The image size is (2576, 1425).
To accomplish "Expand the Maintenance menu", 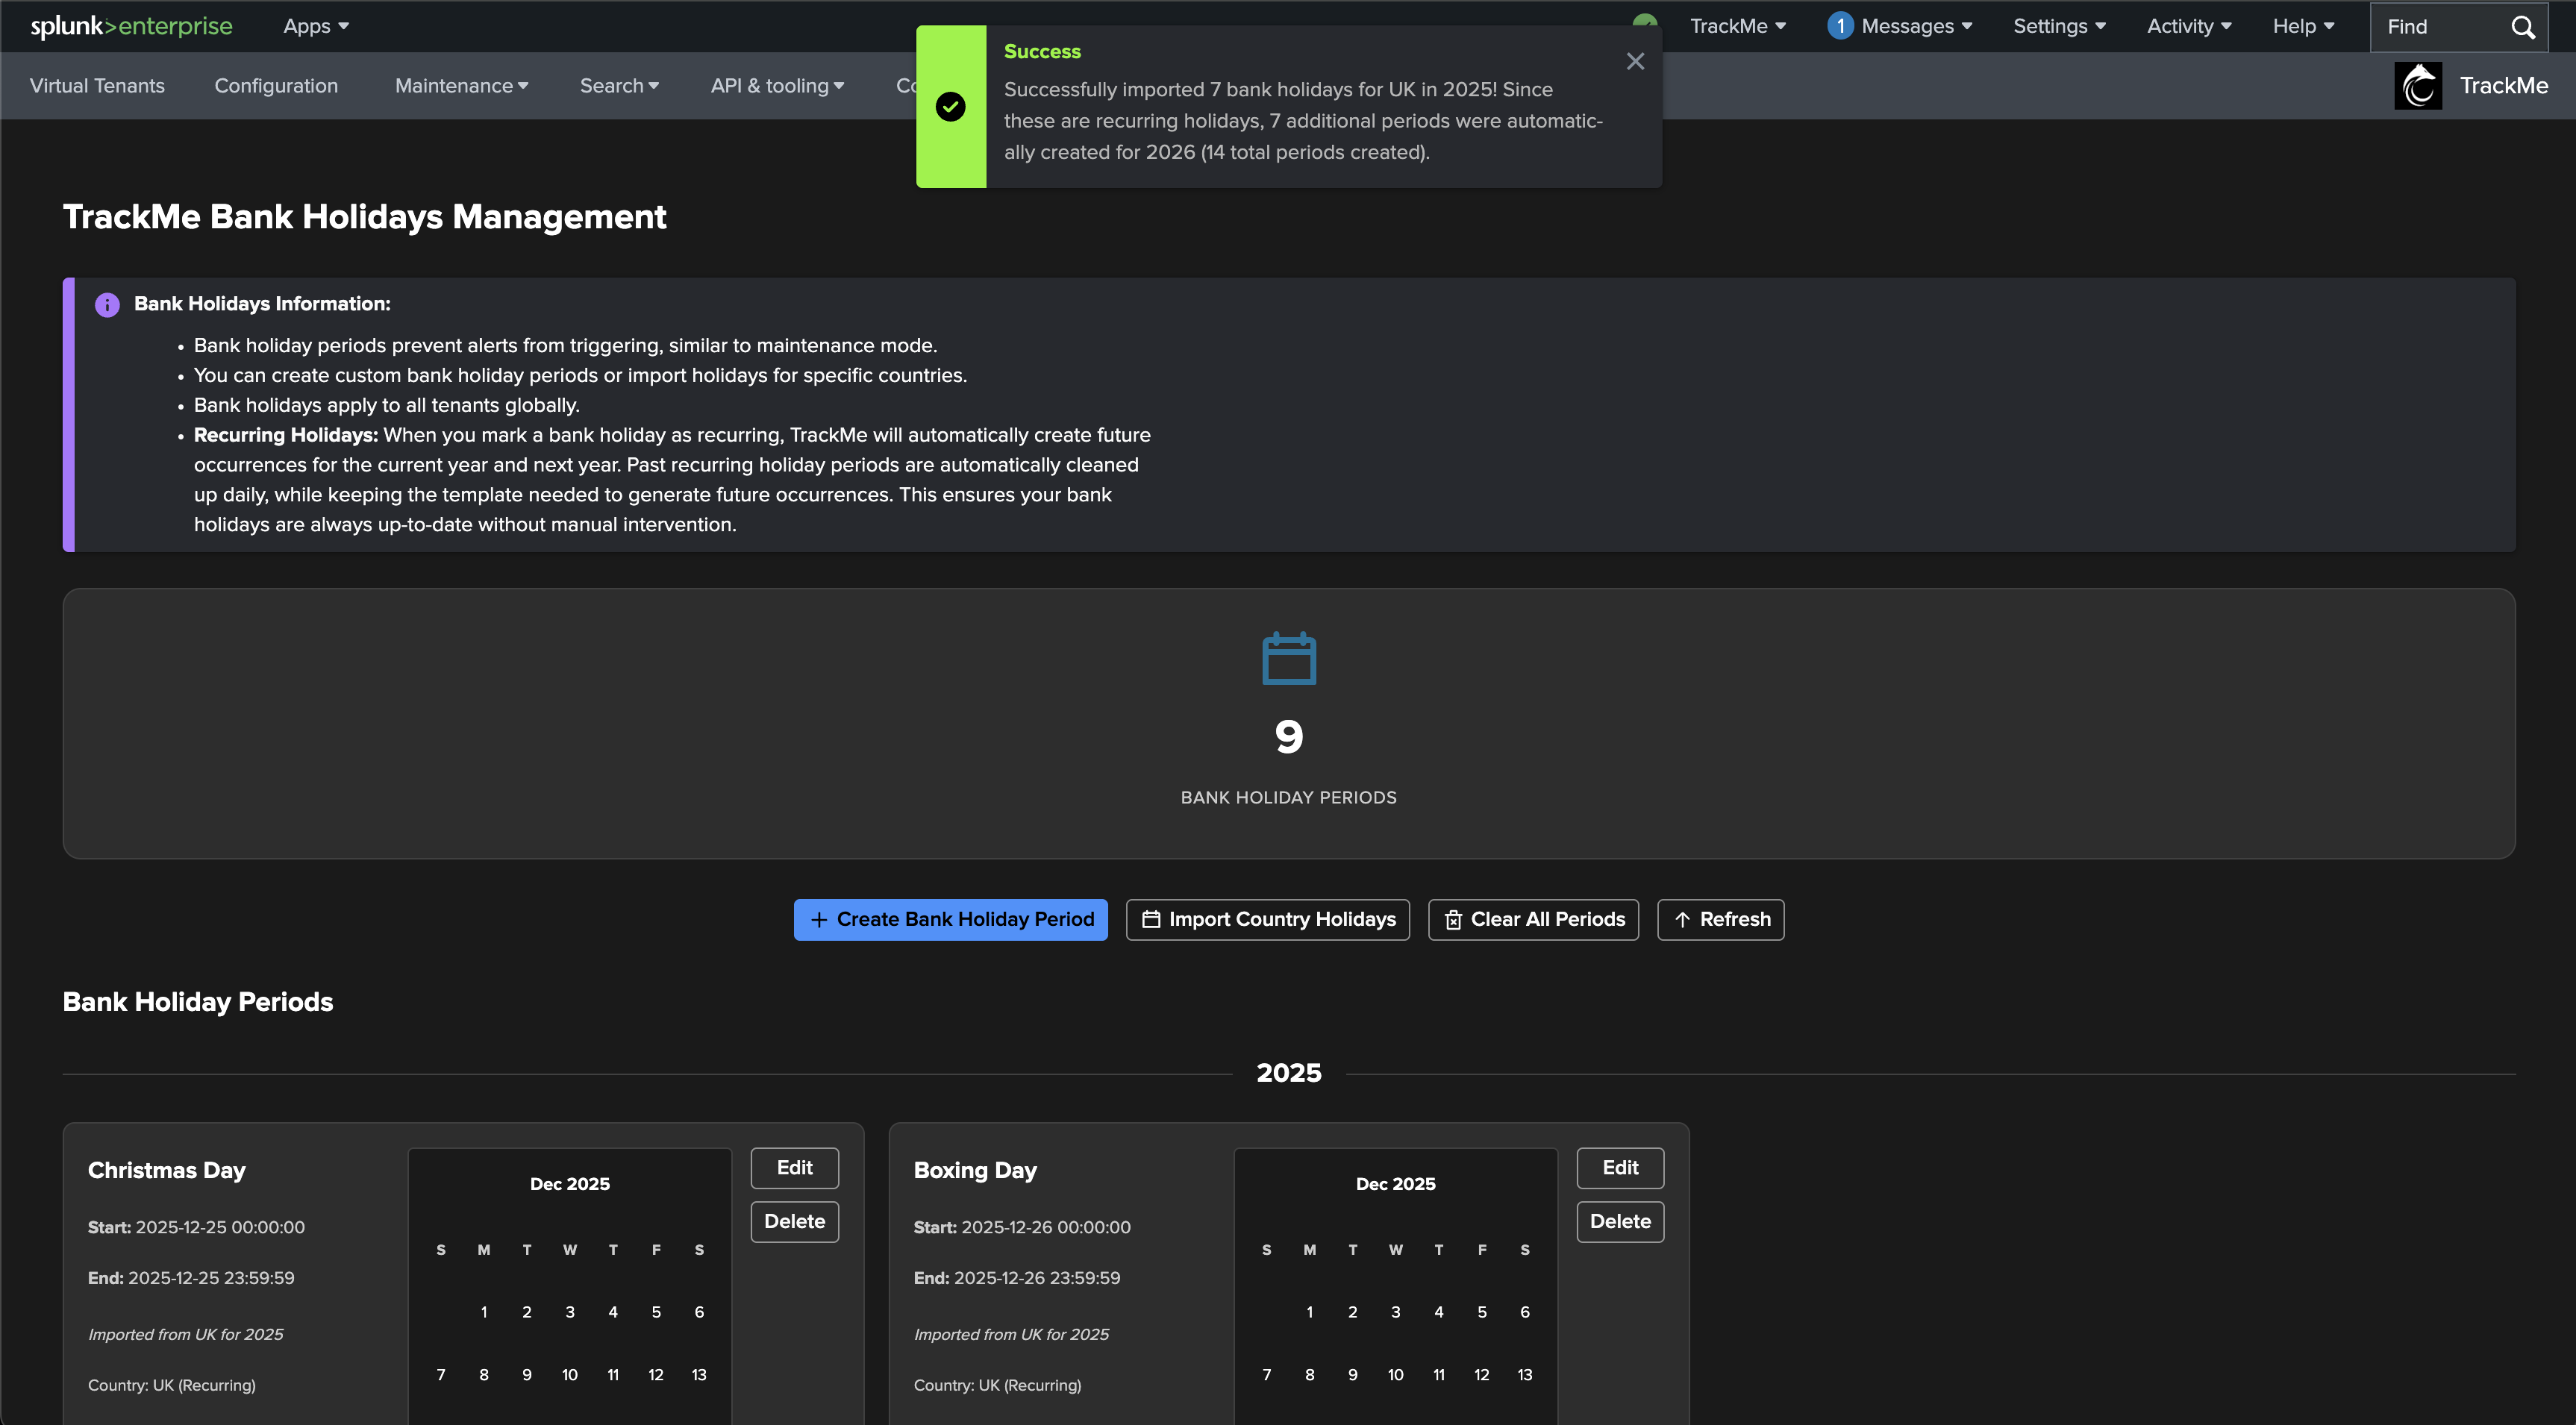I will [461, 86].
